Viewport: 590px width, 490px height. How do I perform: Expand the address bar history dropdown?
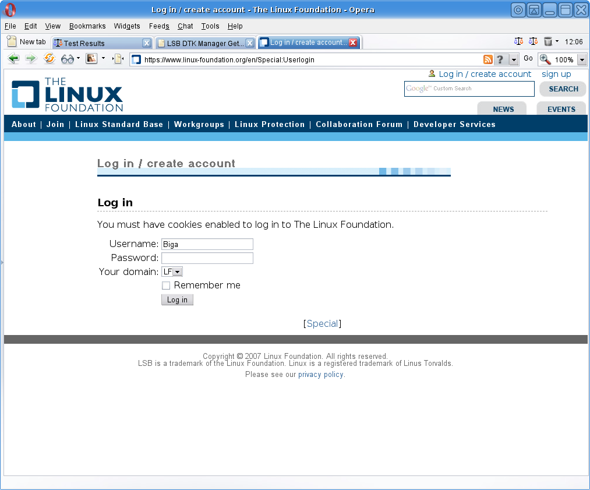(514, 59)
